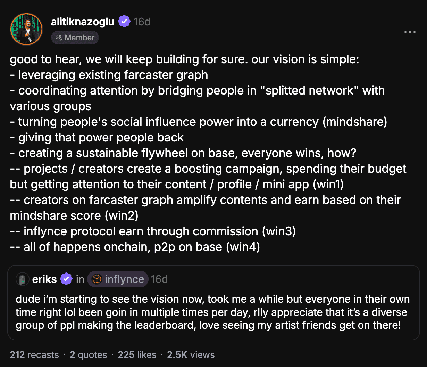Open the quoted cast from eriks
The height and width of the screenshot is (367, 427).
pyautogui.click(x=213, y=312)
